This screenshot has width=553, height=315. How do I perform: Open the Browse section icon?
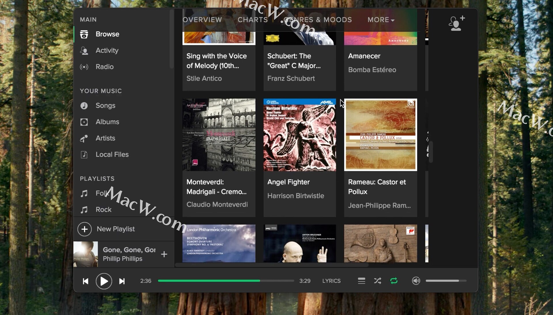pos(84,34)
